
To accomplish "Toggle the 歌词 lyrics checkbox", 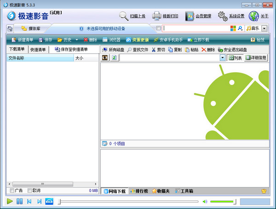I will pyautogui.click(x=30, y=190).
